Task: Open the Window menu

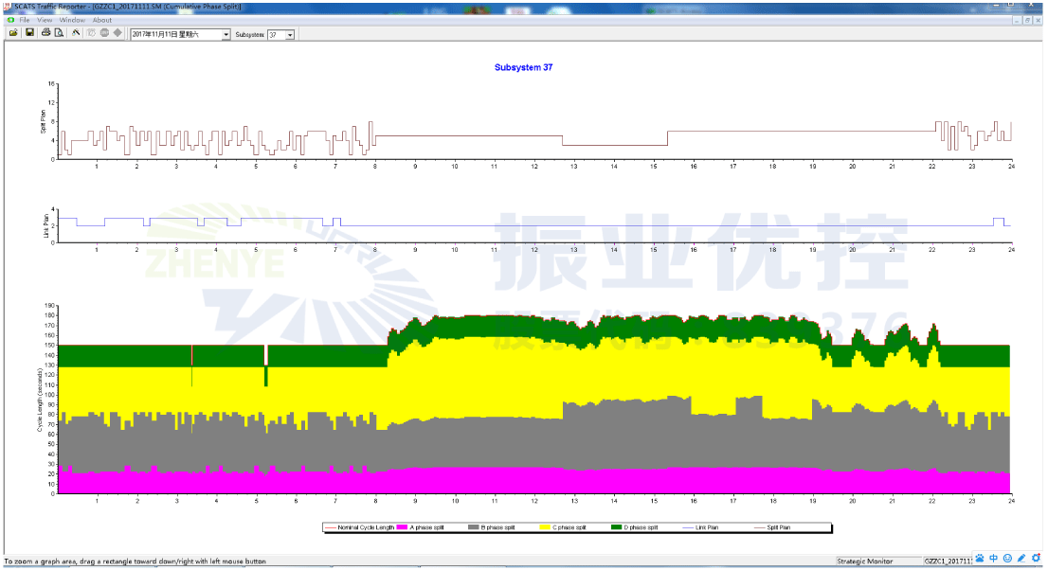Action: click(x=72, y=20)
